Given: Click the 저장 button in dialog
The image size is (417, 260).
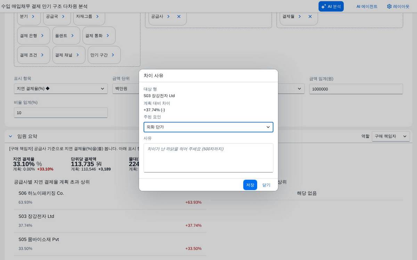Looking at the screenshot, I should (250, 185).
